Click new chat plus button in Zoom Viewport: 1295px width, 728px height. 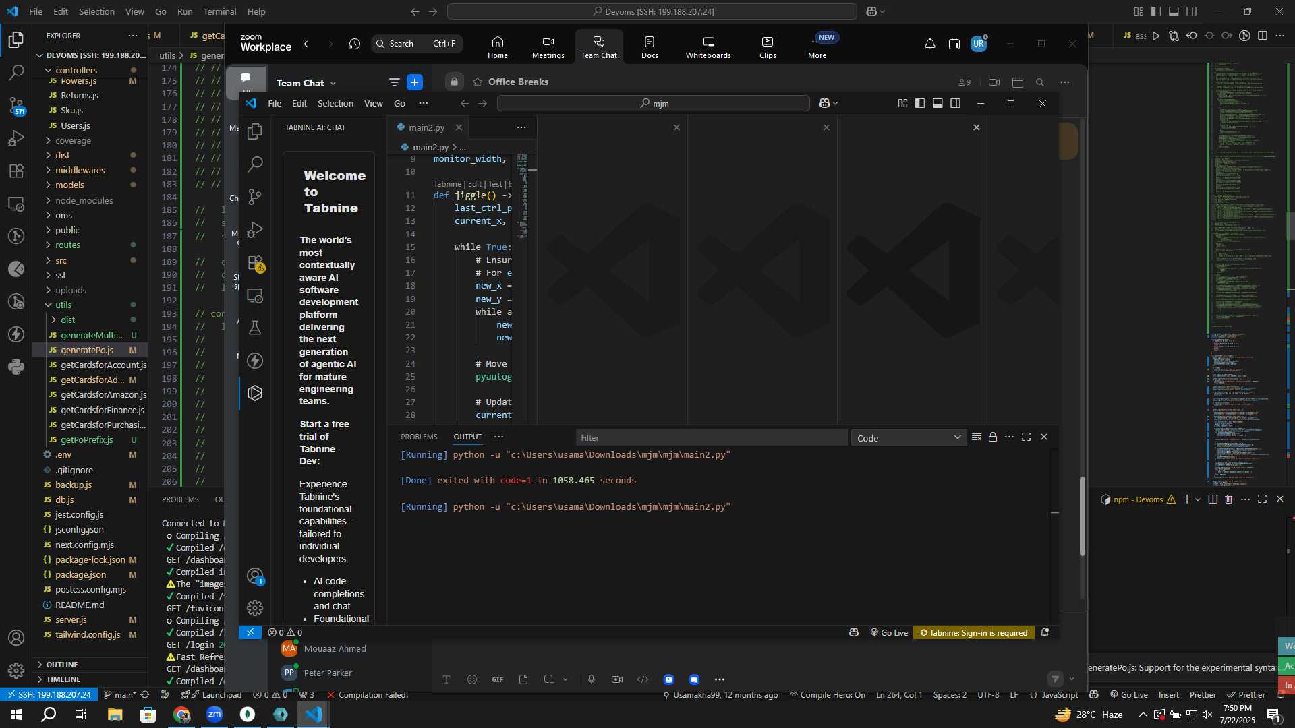415,82
